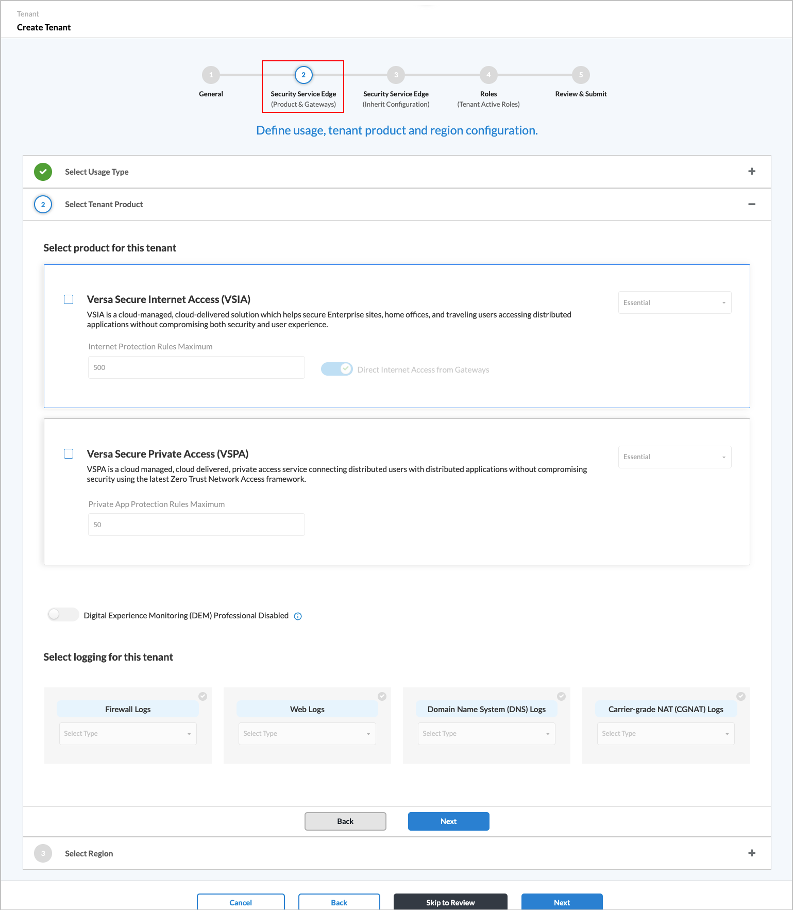Click outlined Back button at page bottom
This screenshot has height=910, width=793.
339,902
